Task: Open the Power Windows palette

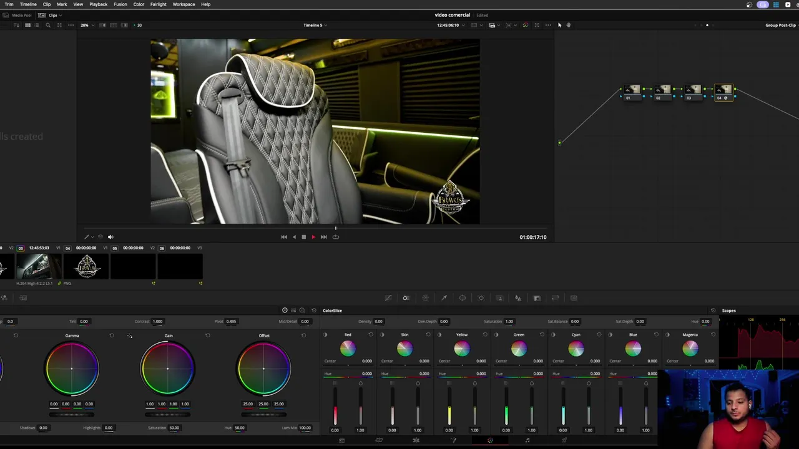Action: click(x=463, y=298)
